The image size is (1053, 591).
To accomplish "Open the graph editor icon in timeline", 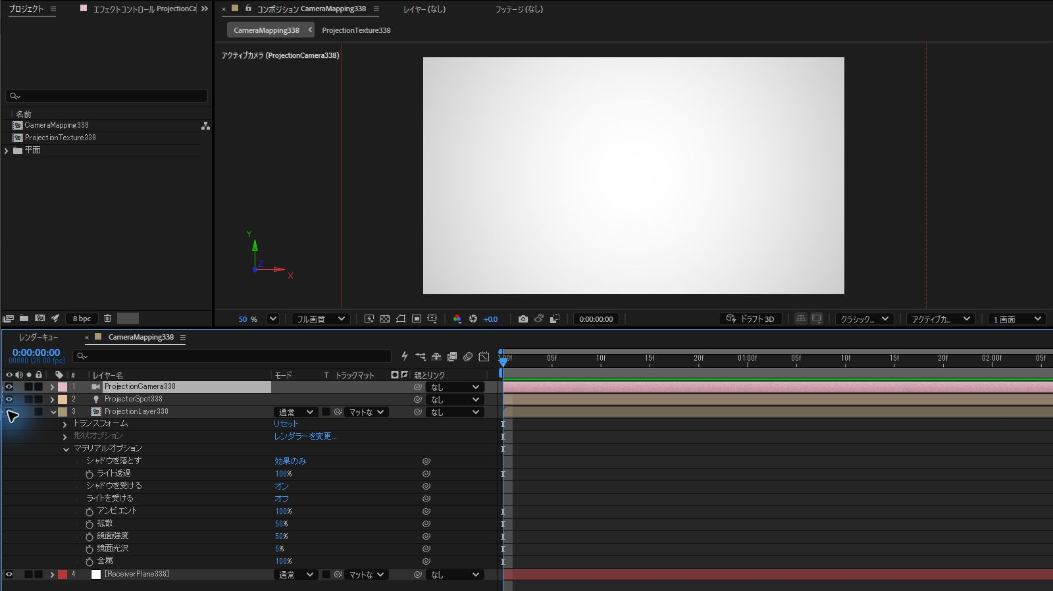I will tap(484, 357).
